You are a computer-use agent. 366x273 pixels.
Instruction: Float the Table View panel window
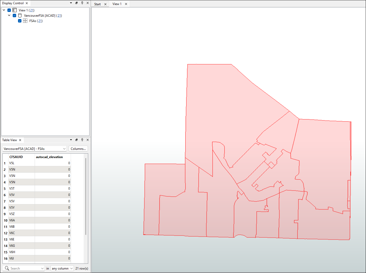77,140
